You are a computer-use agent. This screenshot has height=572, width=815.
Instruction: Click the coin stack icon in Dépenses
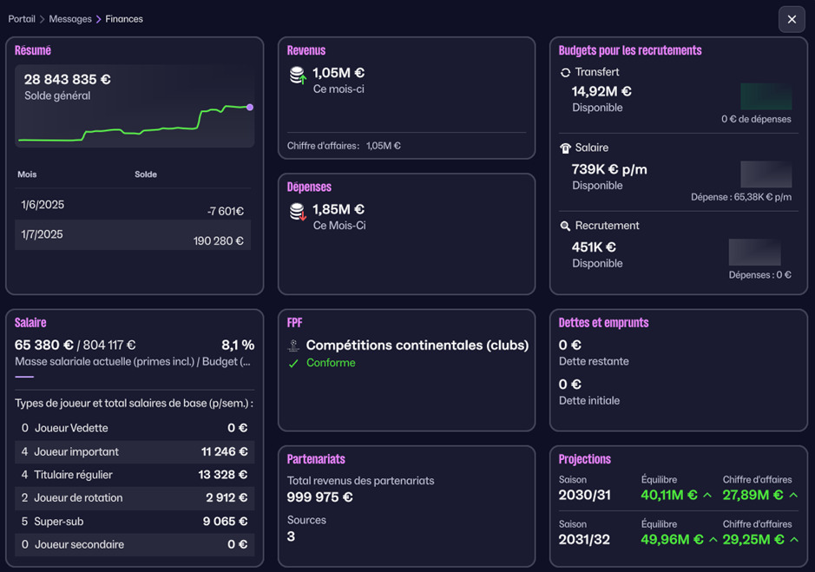coord(297,212)
